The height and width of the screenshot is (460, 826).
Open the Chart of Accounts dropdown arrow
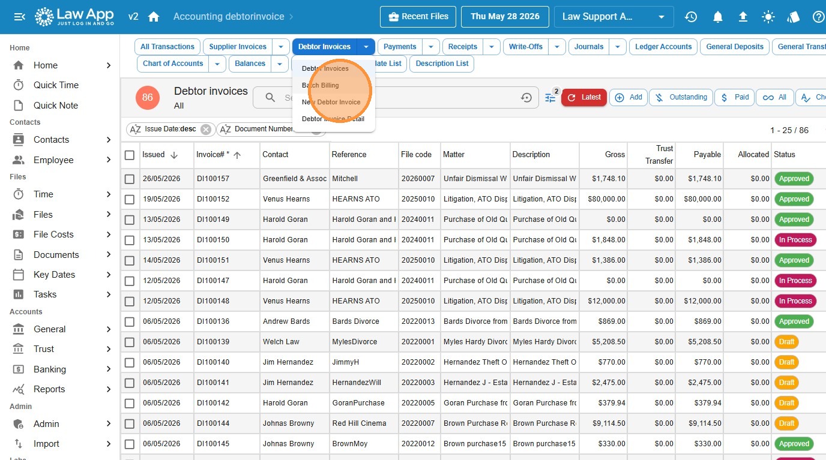(217, 64)
